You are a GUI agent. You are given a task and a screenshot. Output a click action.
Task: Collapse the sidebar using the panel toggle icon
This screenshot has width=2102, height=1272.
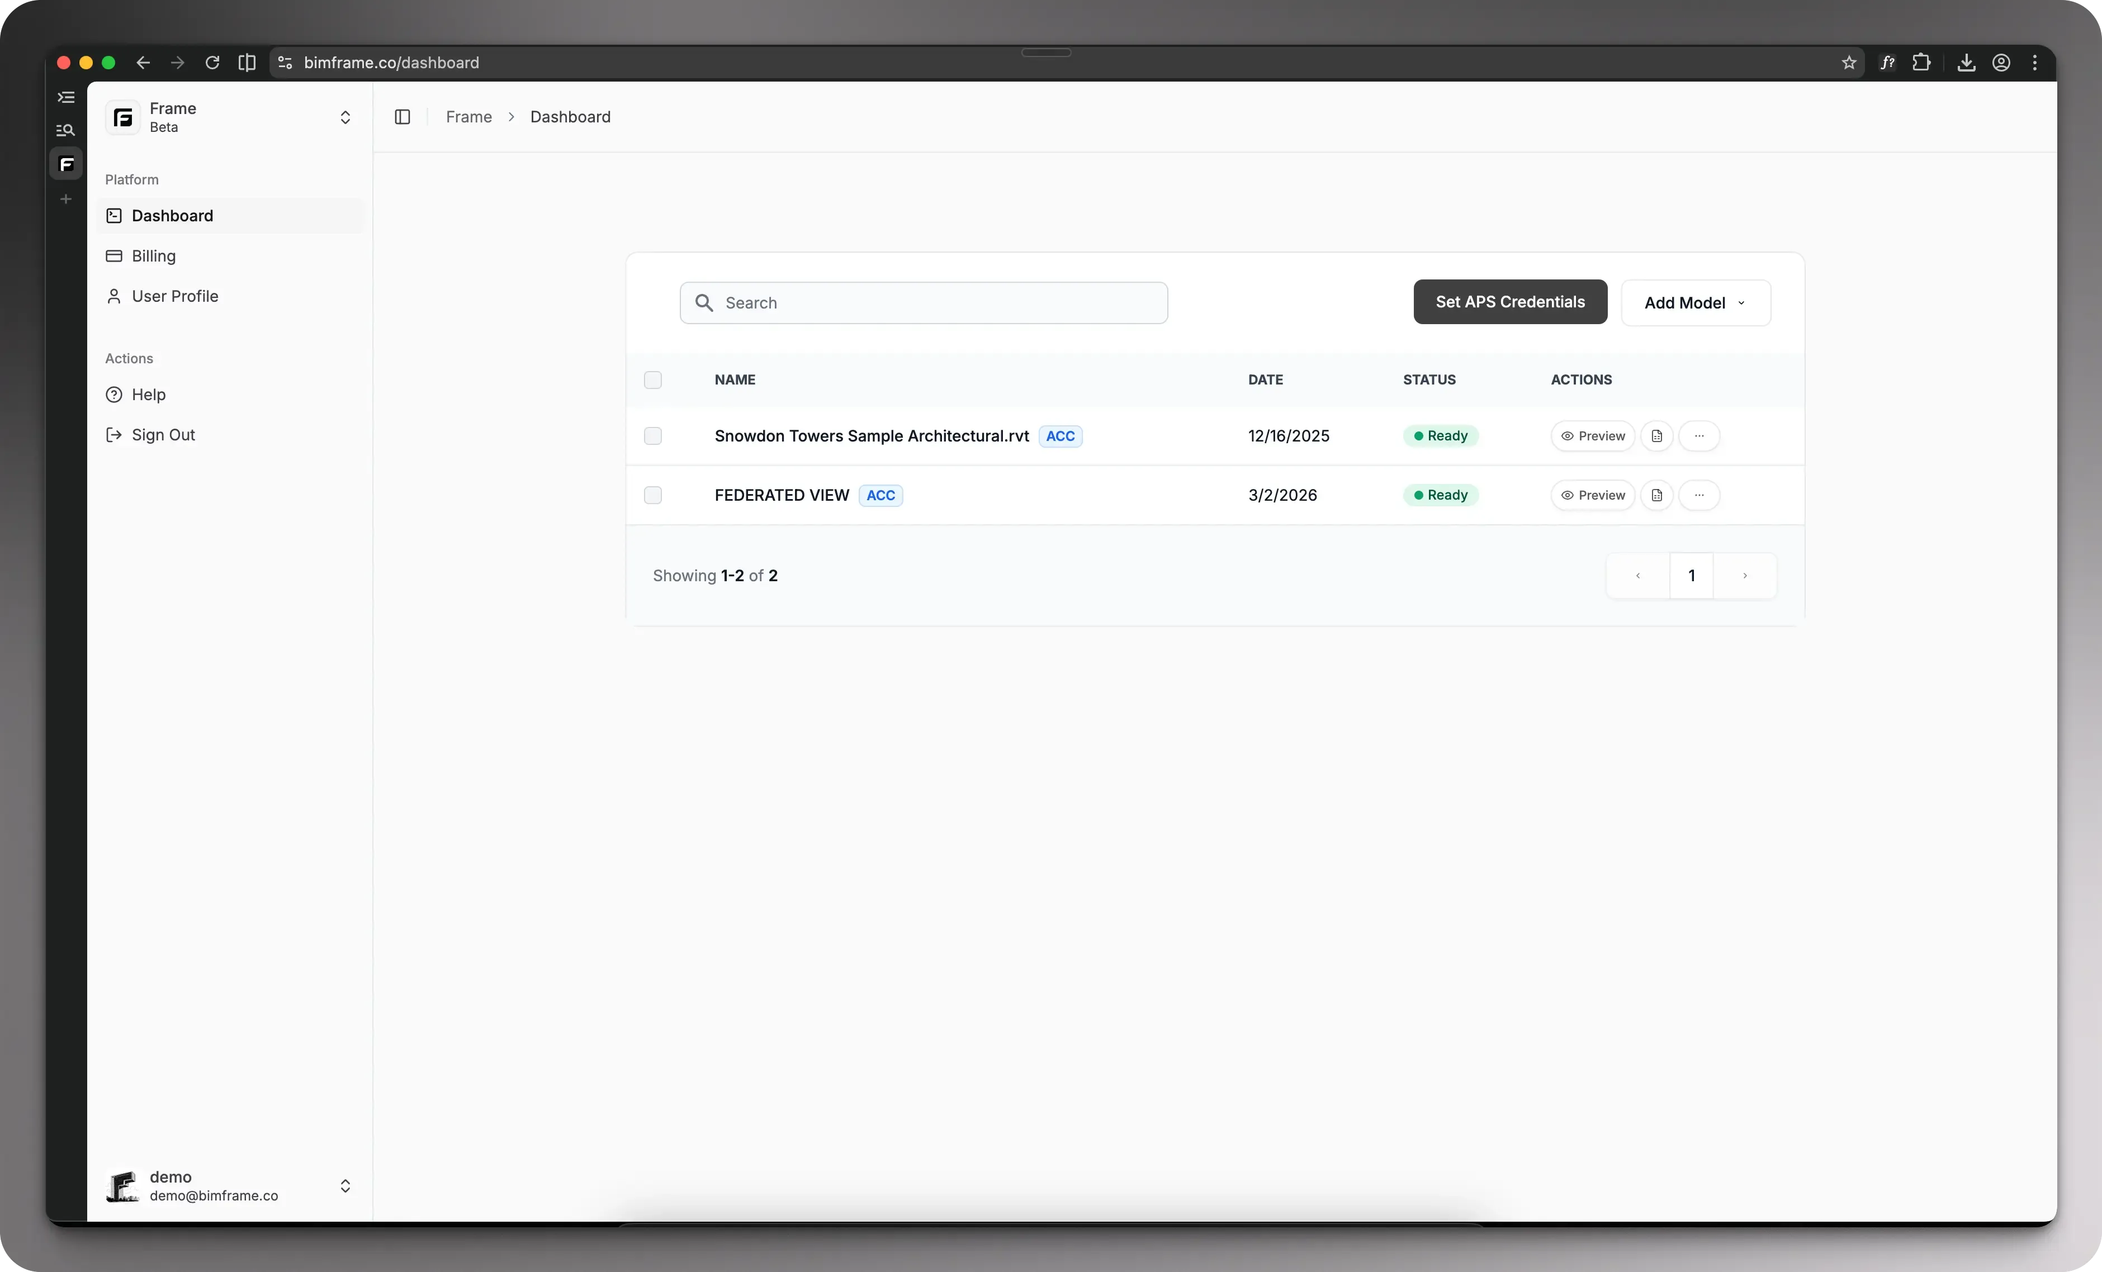(403, 117)
